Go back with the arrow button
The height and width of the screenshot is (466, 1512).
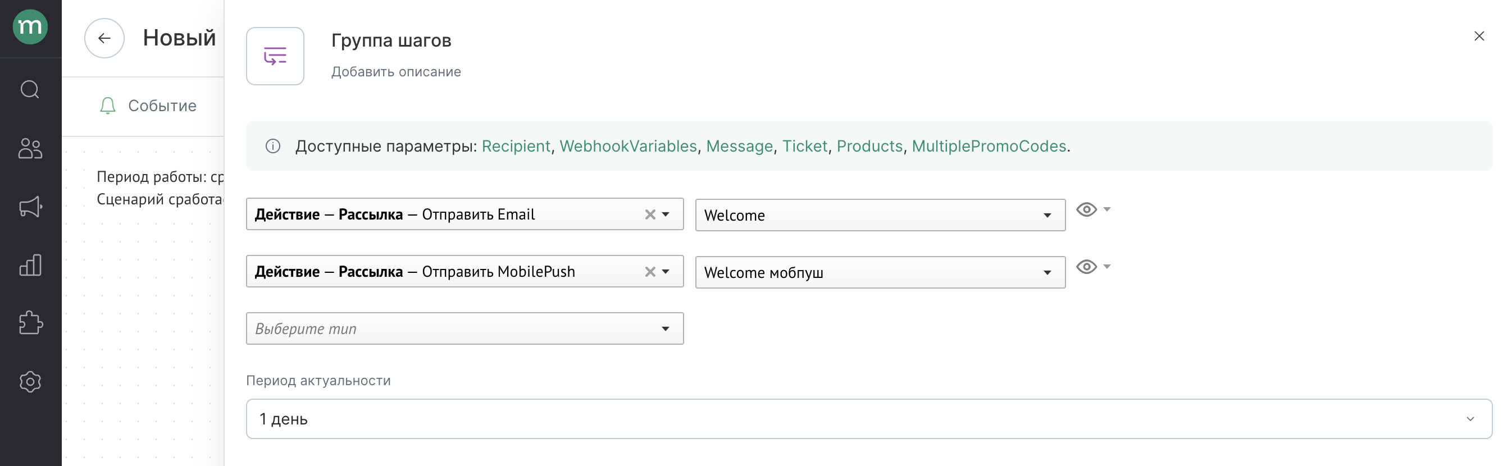coord(104,38)
